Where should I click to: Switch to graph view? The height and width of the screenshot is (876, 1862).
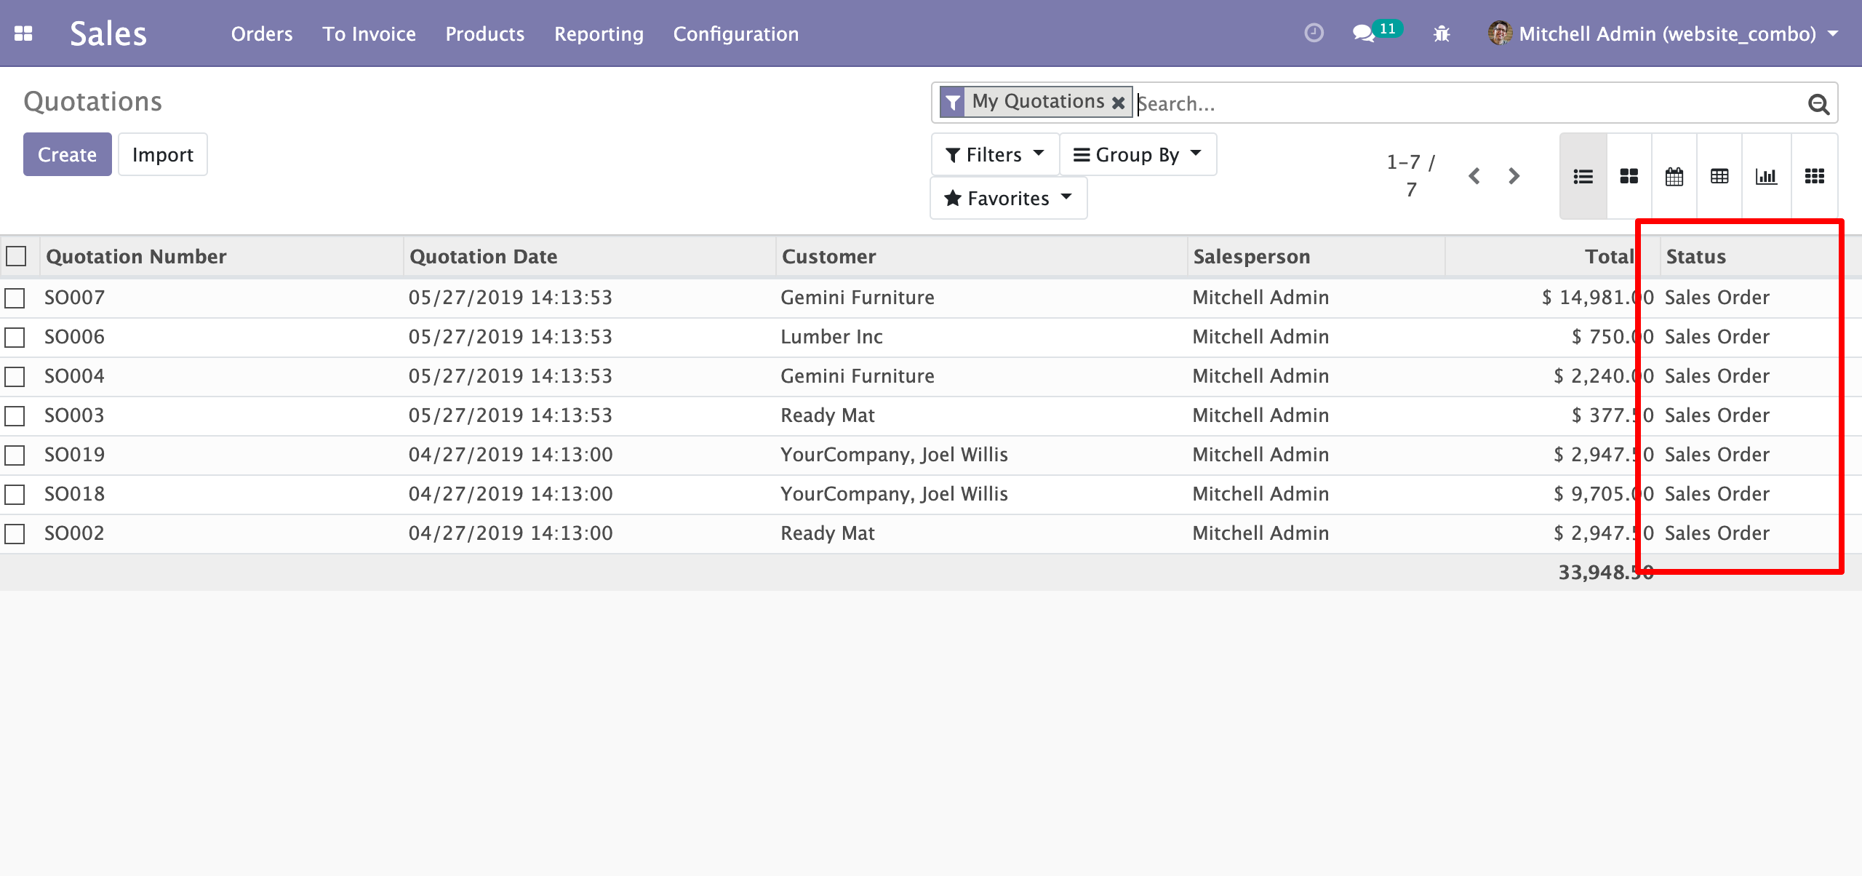pos(1766,176)
